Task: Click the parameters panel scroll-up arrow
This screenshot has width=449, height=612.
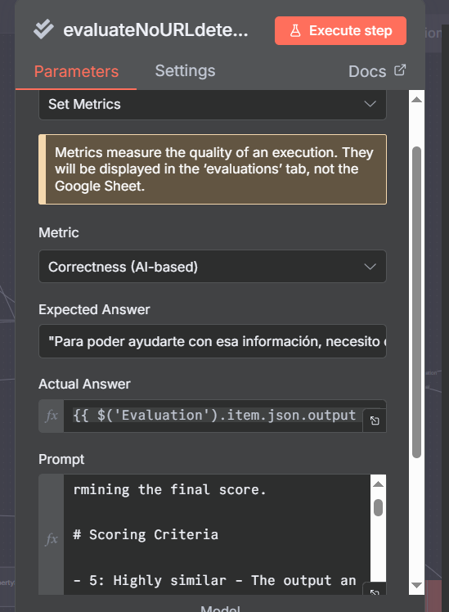Action: (x=416, y=100)
